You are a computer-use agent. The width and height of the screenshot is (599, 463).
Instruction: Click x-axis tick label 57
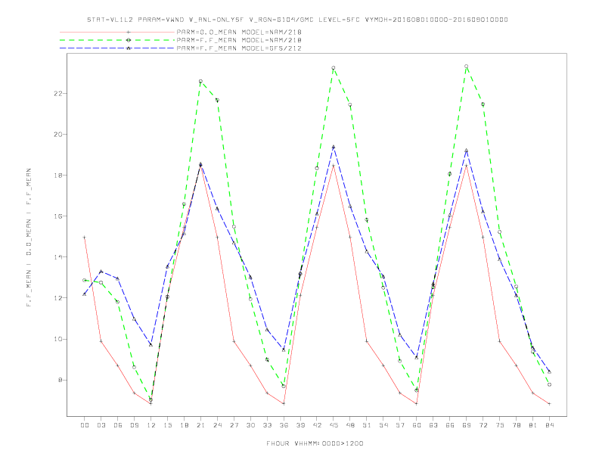tap(400, 425)
